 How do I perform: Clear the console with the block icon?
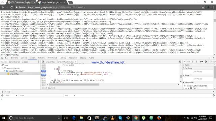[x=2, y=95]
